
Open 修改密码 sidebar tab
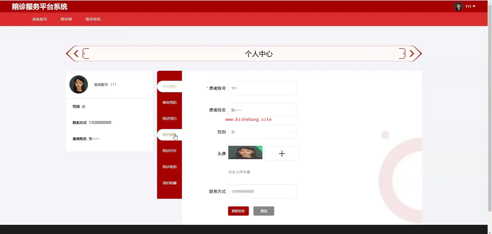point(169,102)
